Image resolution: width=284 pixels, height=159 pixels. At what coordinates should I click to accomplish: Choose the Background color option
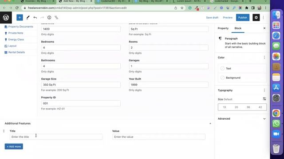(x=242, y=78)
